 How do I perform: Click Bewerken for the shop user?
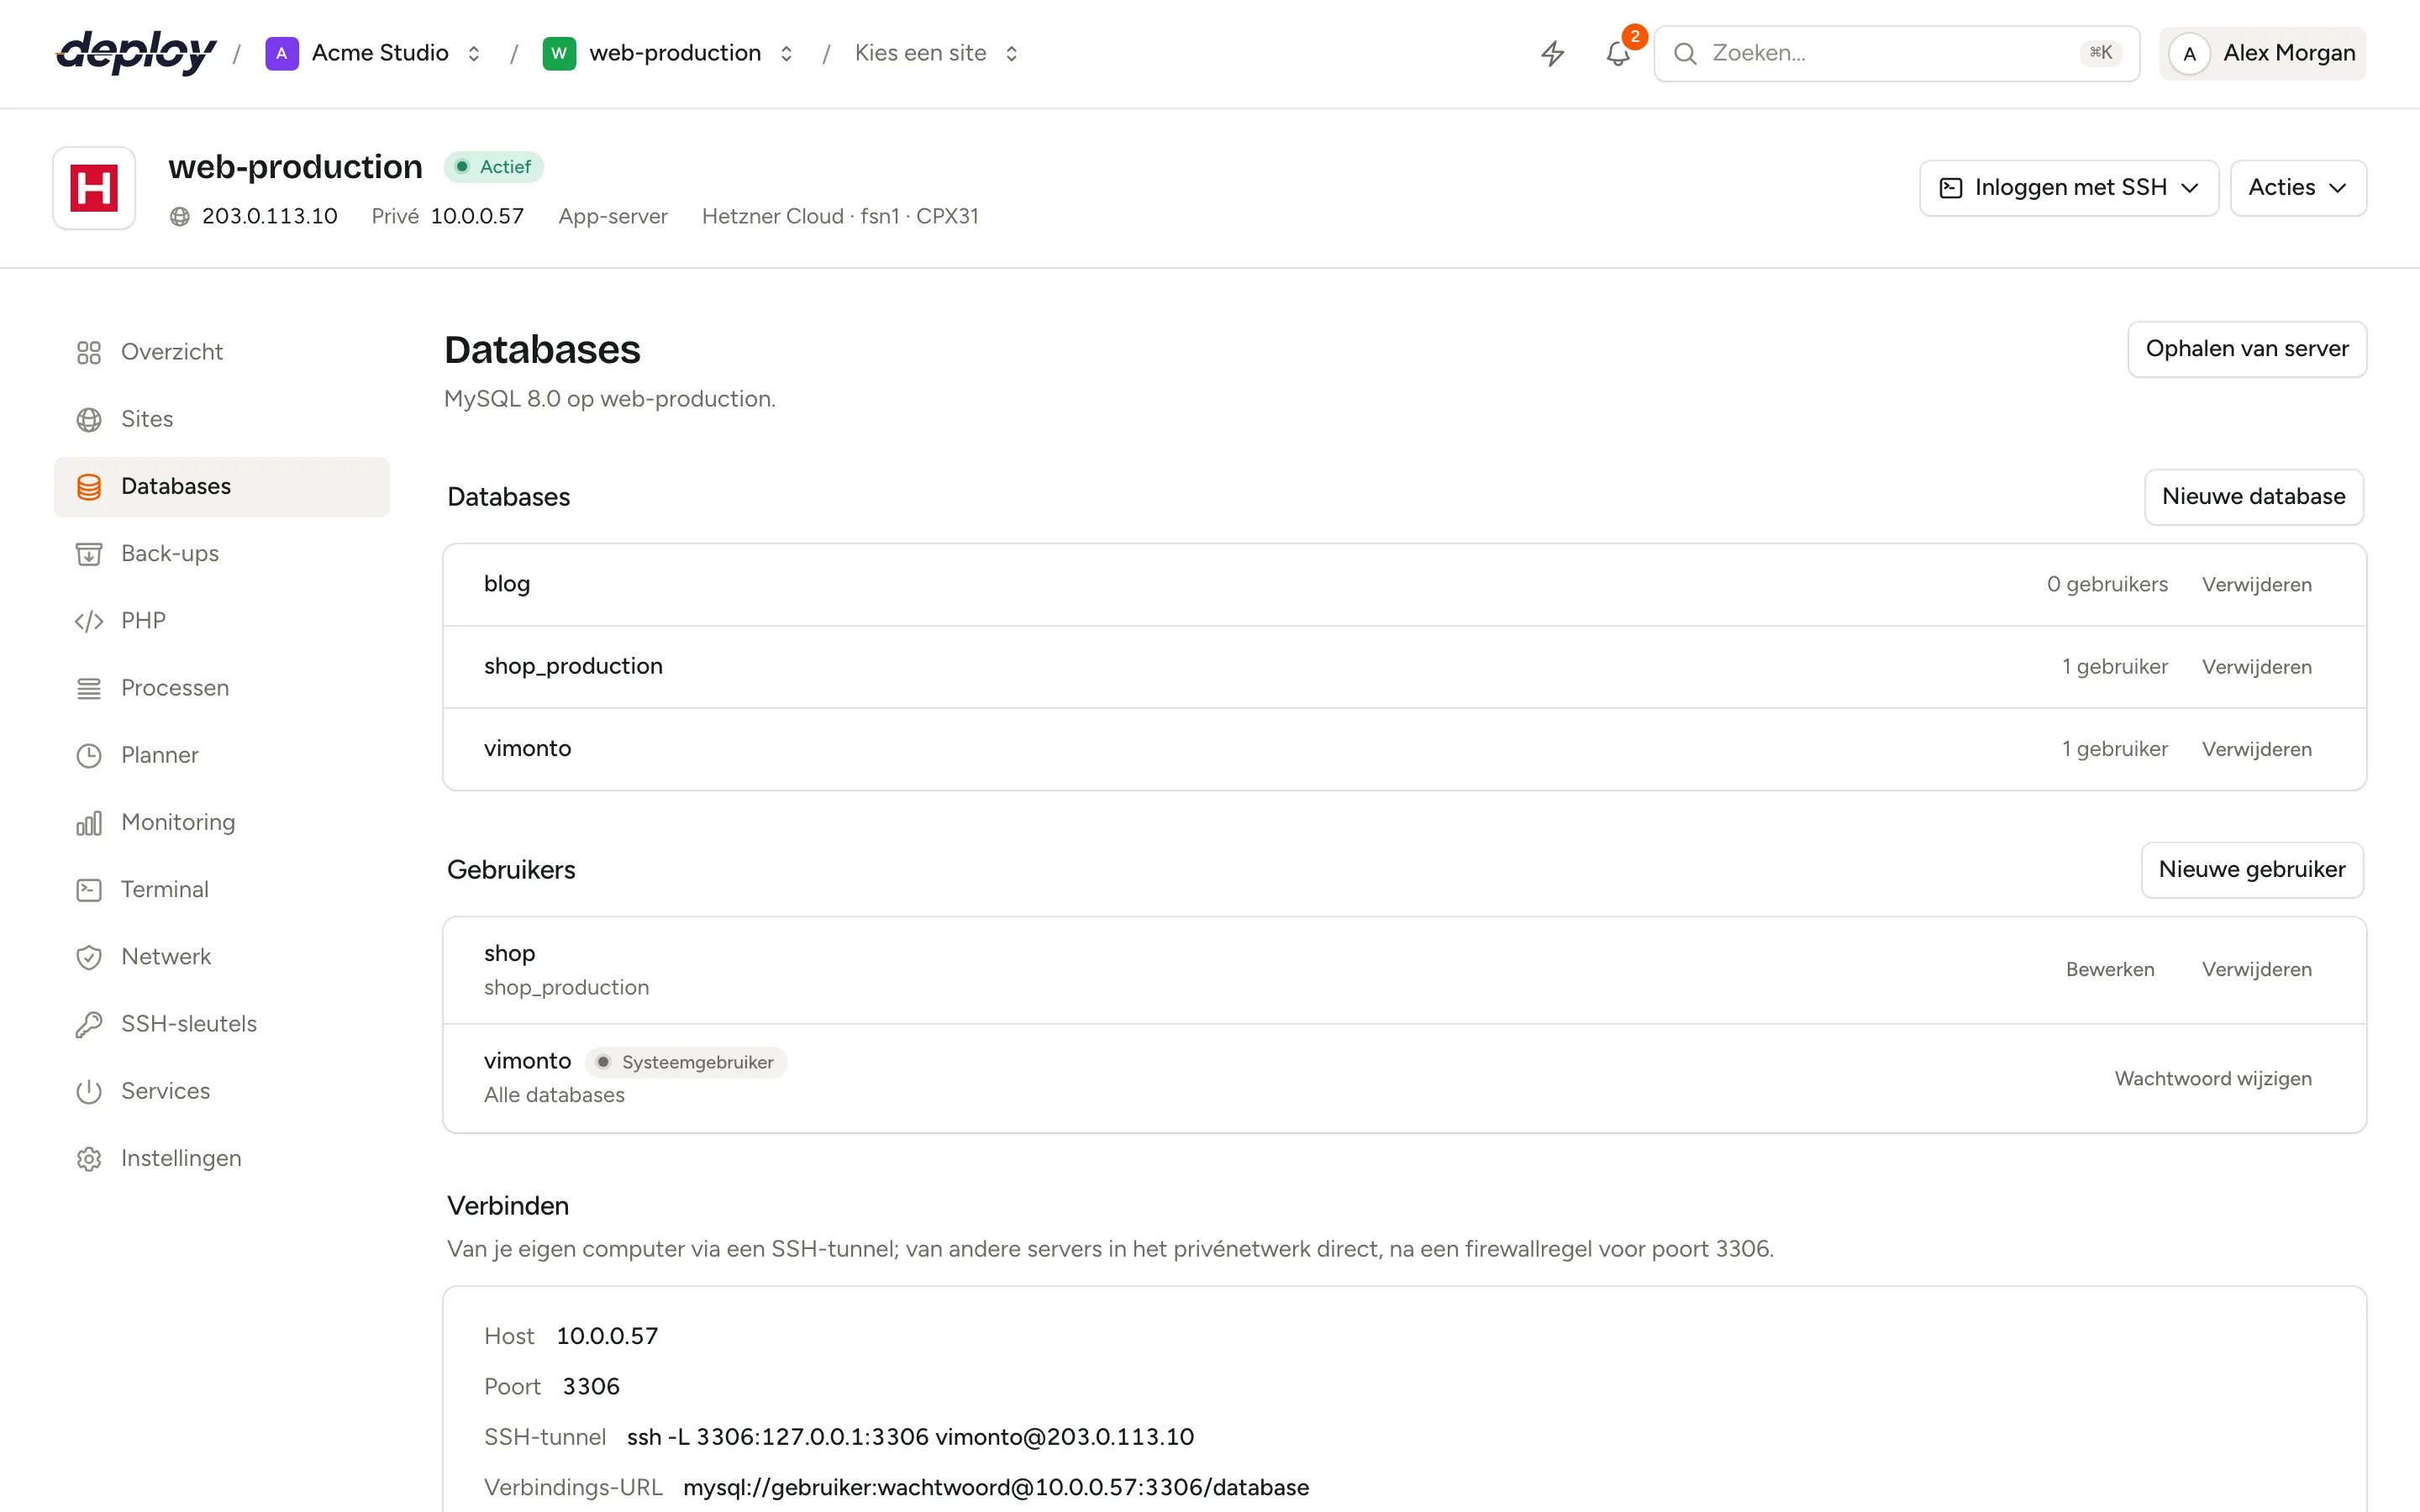[2110, 970]
